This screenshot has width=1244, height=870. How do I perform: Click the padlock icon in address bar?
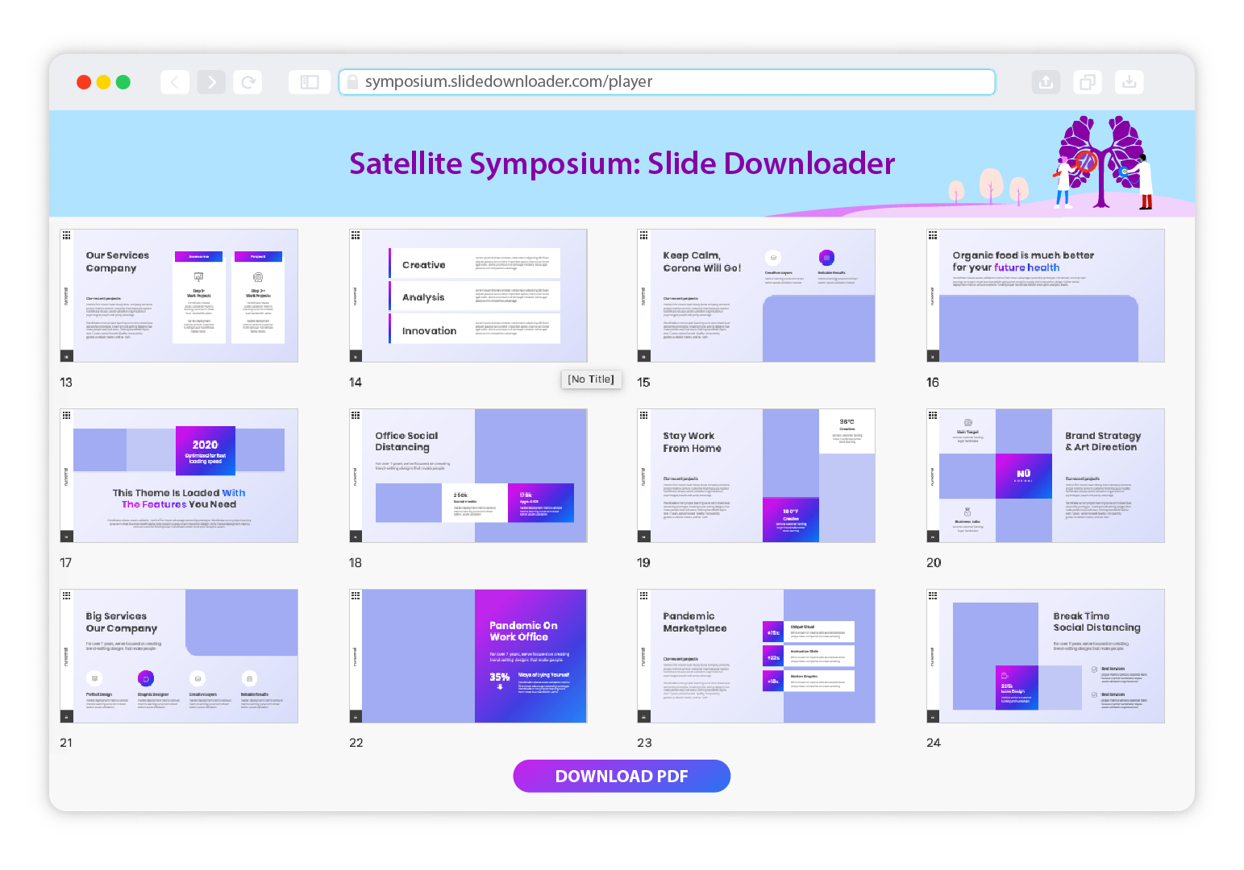pyautogui.click(x=352, y=82)
